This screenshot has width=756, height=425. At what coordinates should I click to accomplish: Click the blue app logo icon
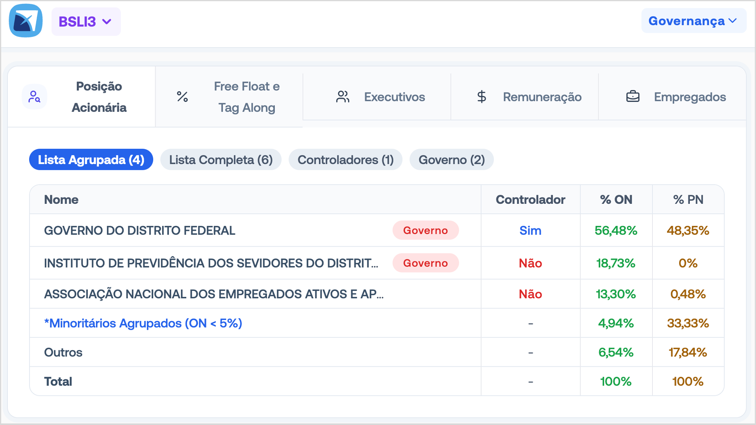point(26,21)
